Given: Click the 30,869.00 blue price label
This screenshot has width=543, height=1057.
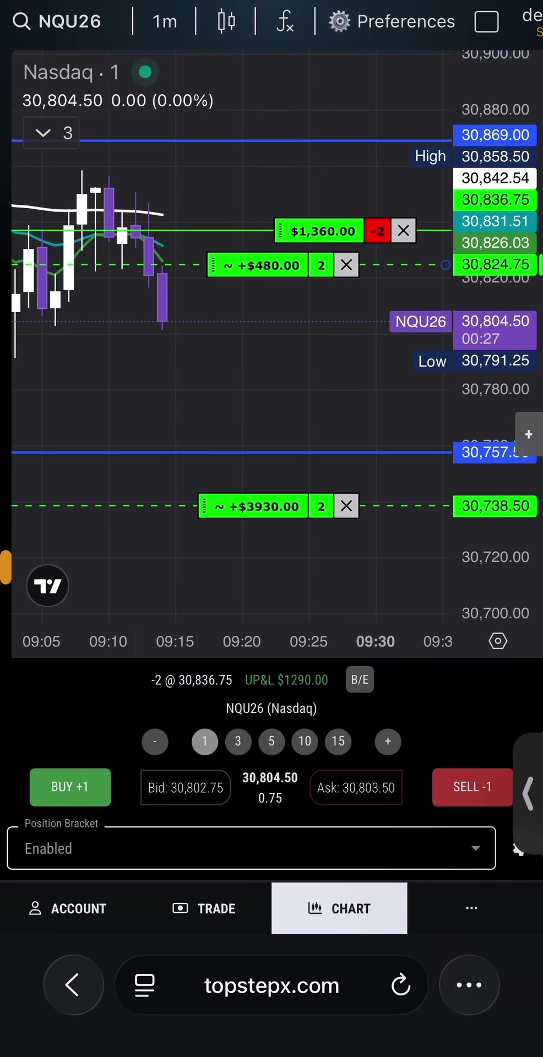Looking at the screenshot, I should click(x=495, y=135).
